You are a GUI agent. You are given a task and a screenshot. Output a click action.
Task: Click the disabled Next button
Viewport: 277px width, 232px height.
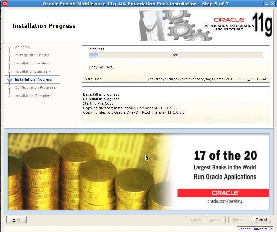[x=216, y=220]
